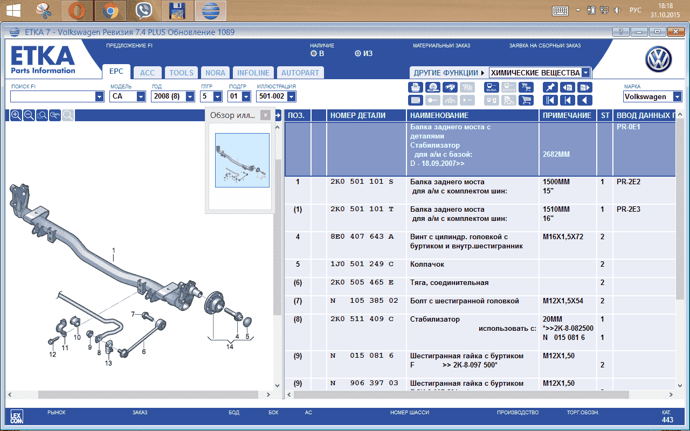690x431 pixels.
Task: Switch to the TOOLS tab
Action: pyautogui.click(x=181, y=73)
